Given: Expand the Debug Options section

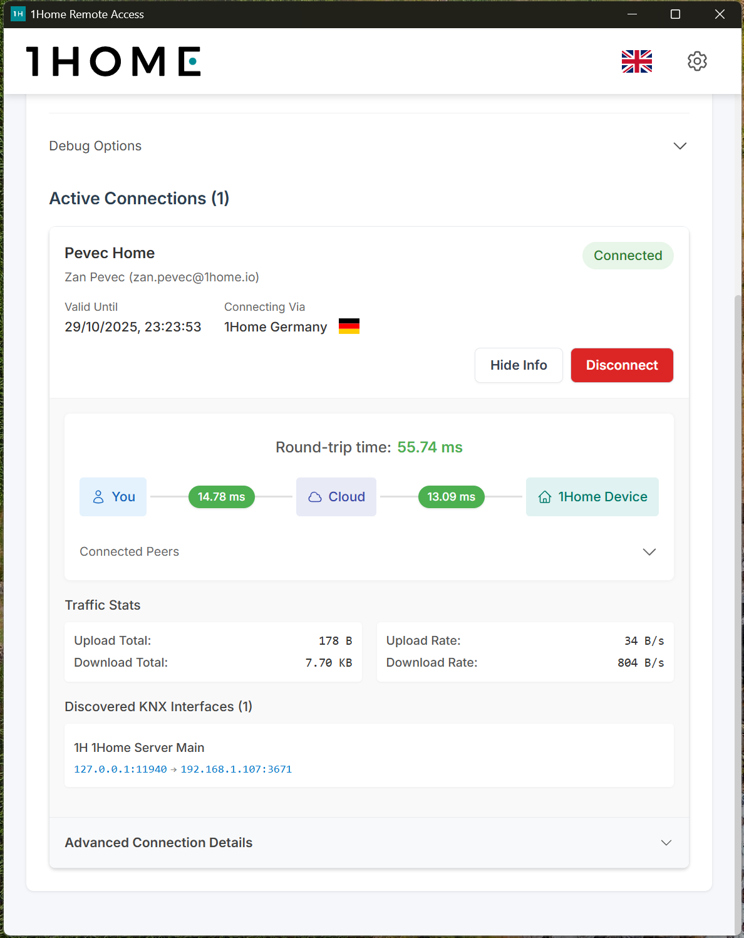Looking at the screenshot, I should click(679, 146).
